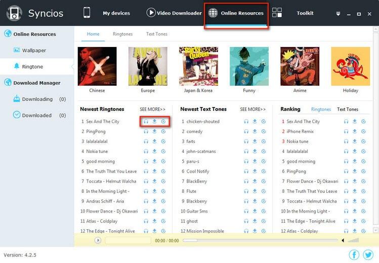Click the speaker volume icon
Screen dimensions: 379x263
coord(343,240)
